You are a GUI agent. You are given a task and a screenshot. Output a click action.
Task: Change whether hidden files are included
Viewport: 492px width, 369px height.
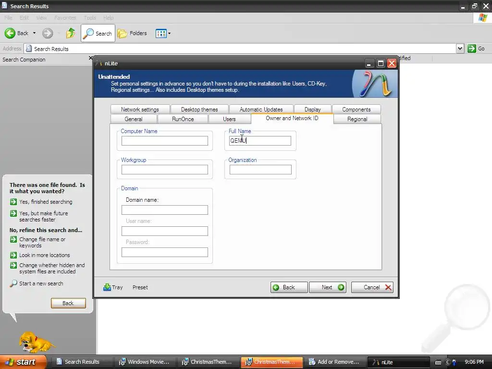[48, 268]
